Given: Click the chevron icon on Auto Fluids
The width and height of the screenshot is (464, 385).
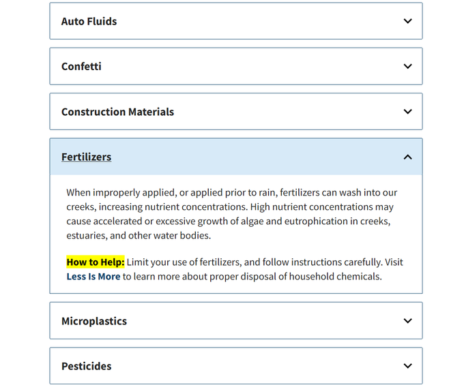Looking at the screenshot, I should click(x=407, y=21).
